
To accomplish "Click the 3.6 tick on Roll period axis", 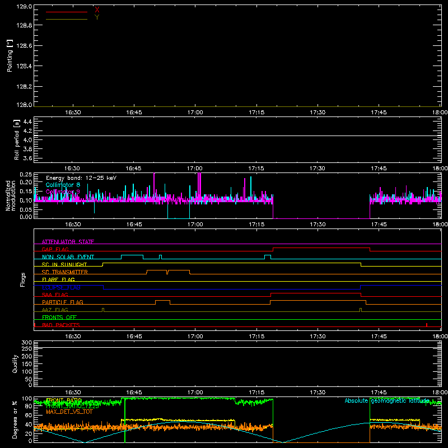I will click(x=27, y=158).
